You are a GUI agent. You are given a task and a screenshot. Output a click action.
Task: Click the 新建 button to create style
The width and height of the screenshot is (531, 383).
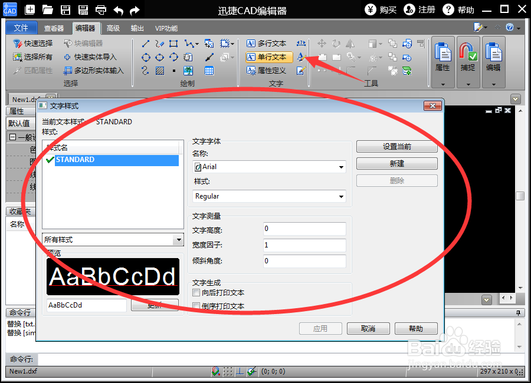point(396,163)
